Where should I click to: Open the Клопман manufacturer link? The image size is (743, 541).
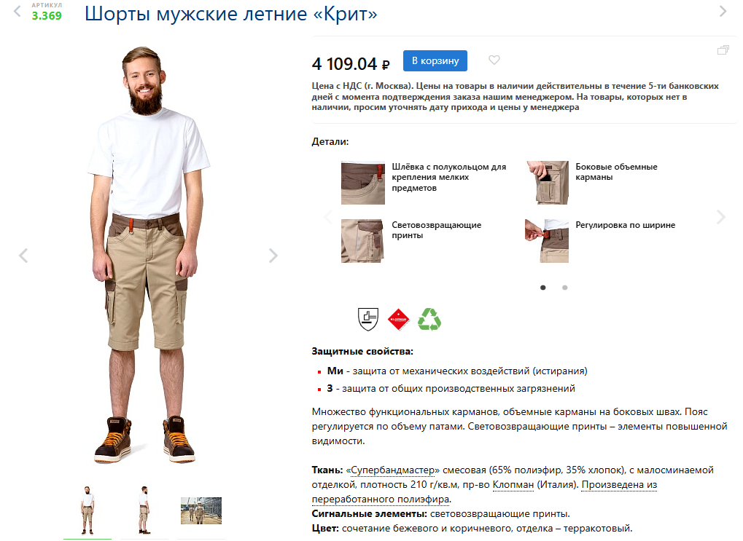513,485
